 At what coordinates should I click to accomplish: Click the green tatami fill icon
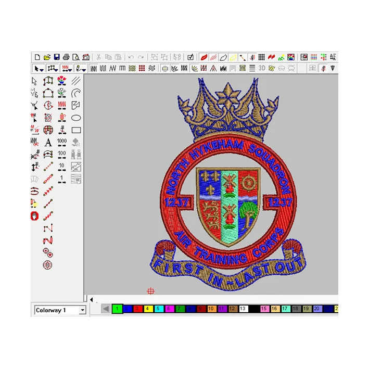132,68
